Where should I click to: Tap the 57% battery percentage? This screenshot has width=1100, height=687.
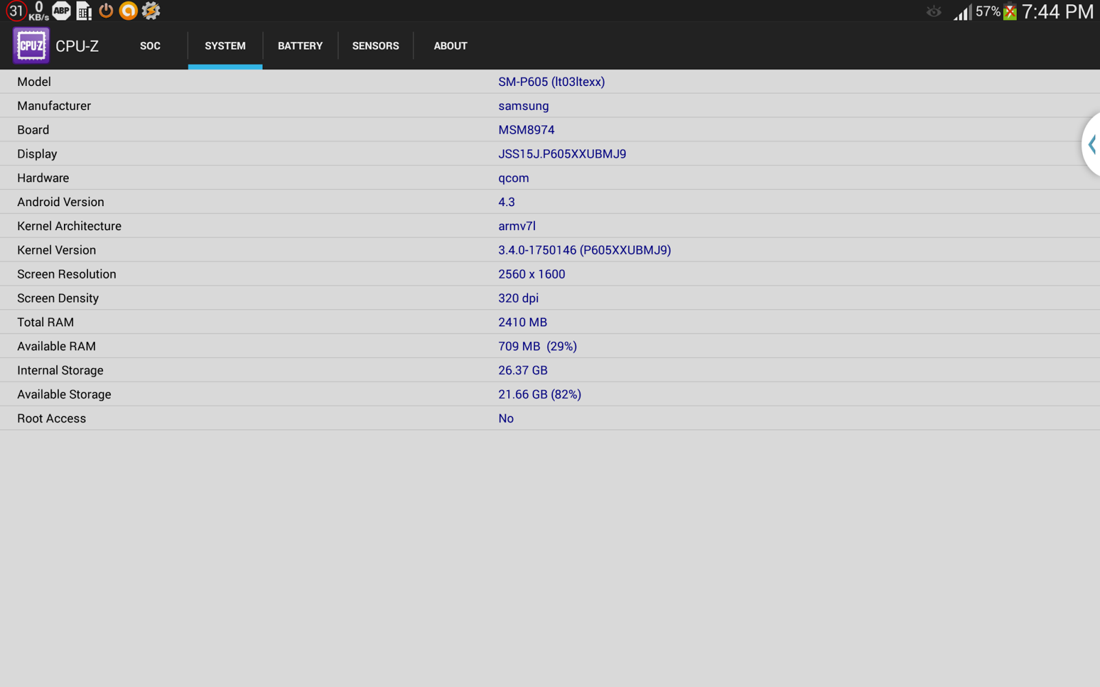click(x=988, y=12)
